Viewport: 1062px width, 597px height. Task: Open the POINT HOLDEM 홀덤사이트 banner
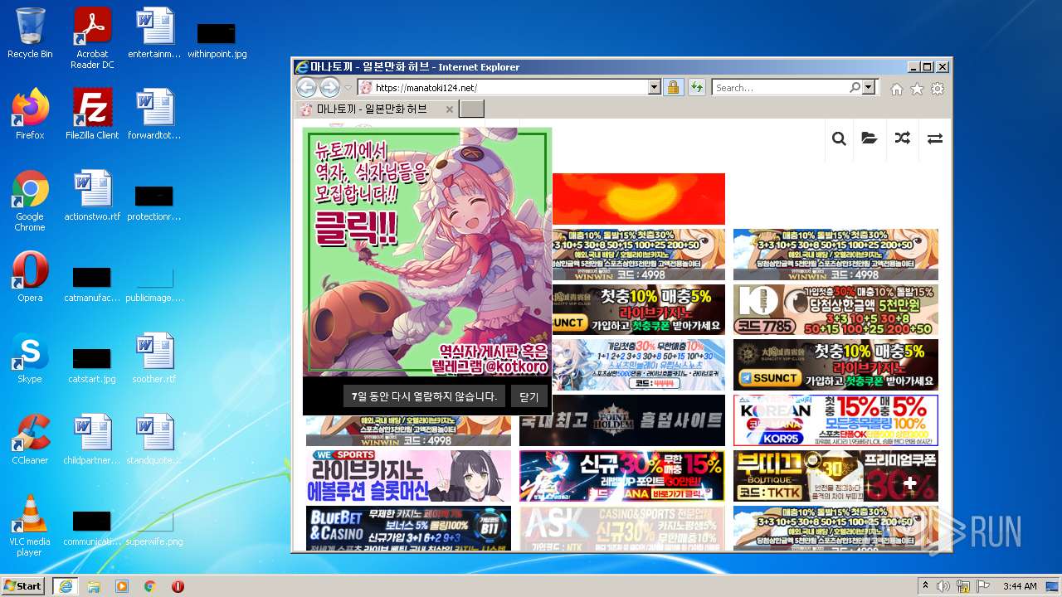(x=622, y=420)
